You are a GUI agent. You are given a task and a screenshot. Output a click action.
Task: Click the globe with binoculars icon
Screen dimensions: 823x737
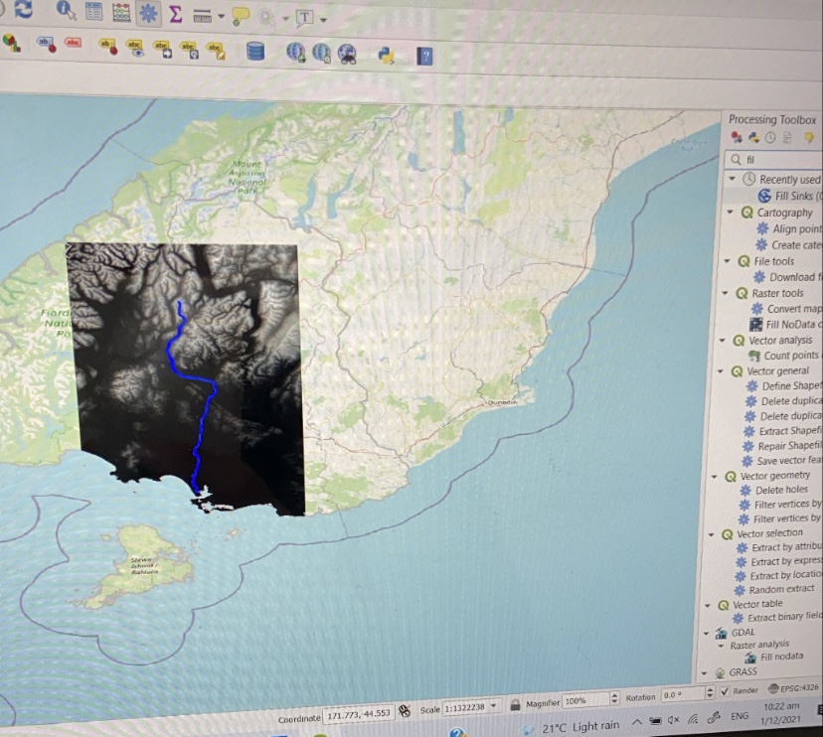point(347,55)
